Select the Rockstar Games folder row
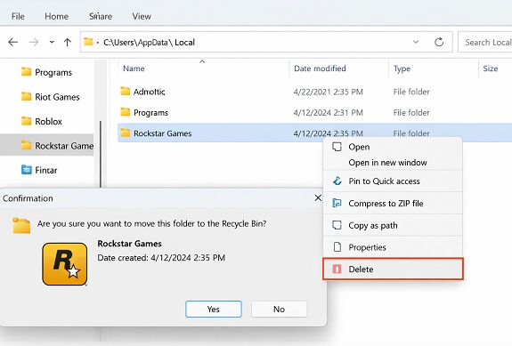 pyautogui.click(x=315, y=133)
